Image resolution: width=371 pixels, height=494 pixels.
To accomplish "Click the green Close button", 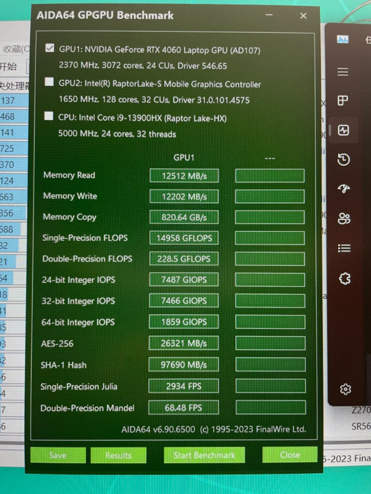I will [x=290, y=454].
